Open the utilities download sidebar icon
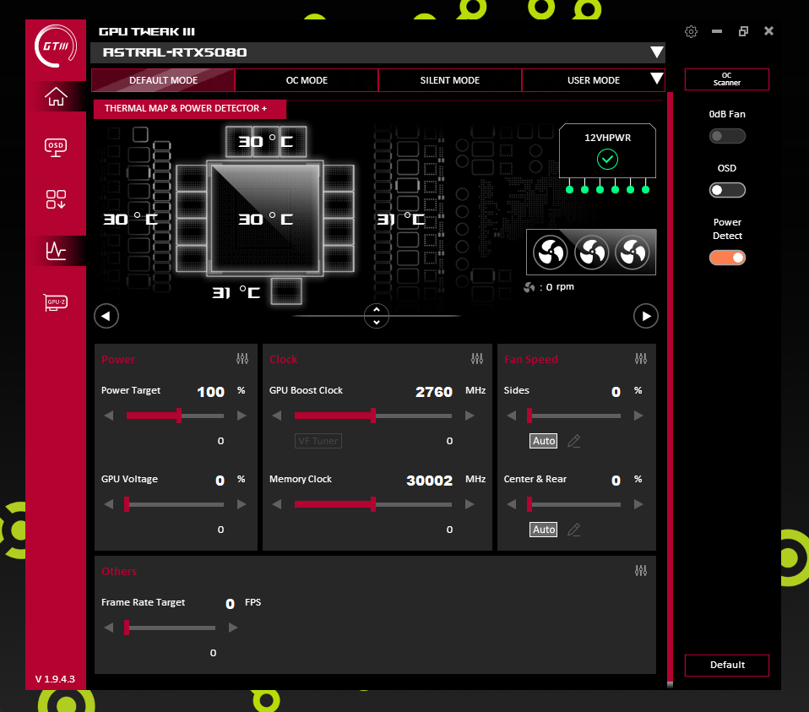 coord(56,199)
